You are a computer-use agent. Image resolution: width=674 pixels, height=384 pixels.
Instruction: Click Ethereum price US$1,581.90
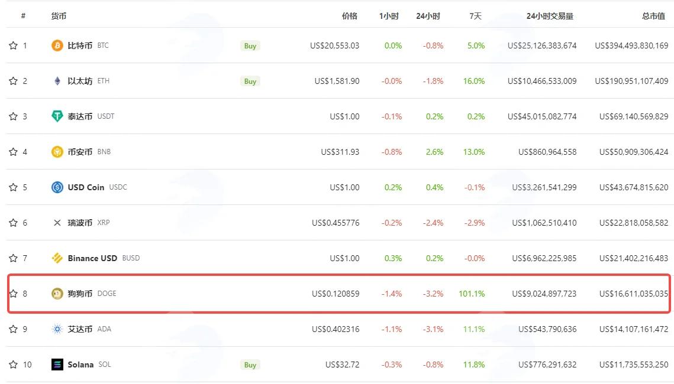337,81
